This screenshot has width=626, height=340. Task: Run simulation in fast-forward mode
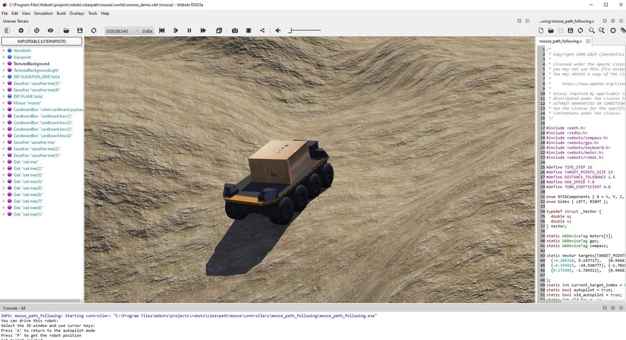pyautogui.click(x=203, y=31)
